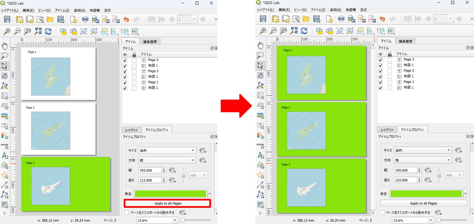Open mm unit dropdown in right window

coord(454,175)
